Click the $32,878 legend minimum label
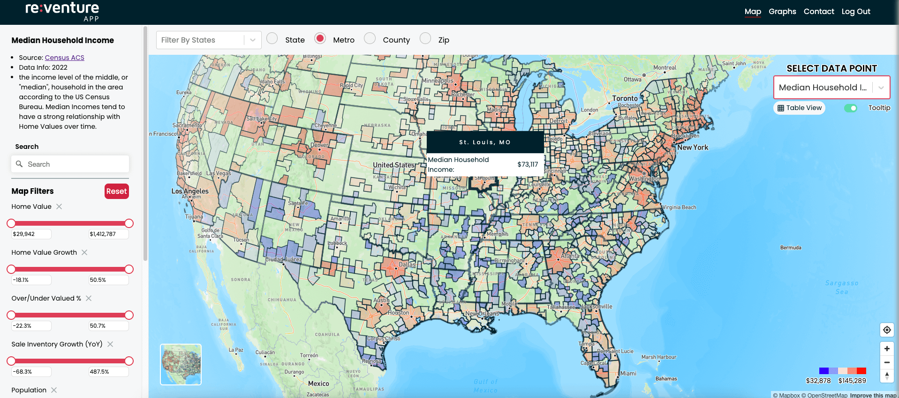Image resolution: width=899 pixels, height=398 pixels. click(818, 381)
